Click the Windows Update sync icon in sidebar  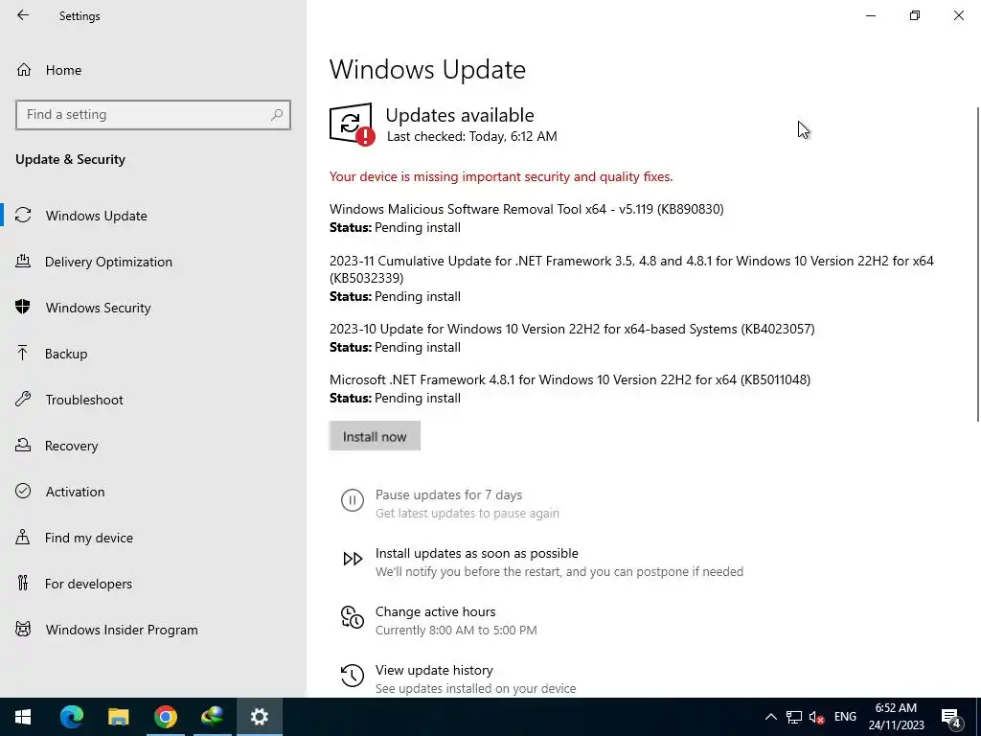click(23, 216)
